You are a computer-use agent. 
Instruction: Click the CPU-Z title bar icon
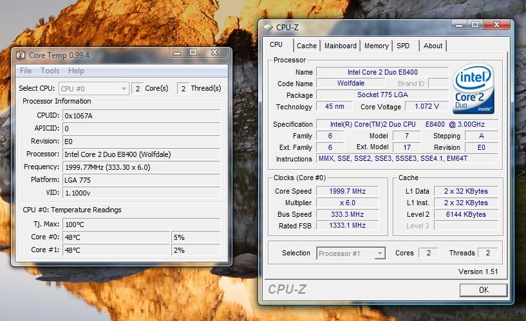coord(267,28)
